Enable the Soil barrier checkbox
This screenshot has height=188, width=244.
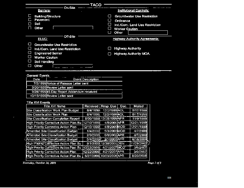(30, 24)
